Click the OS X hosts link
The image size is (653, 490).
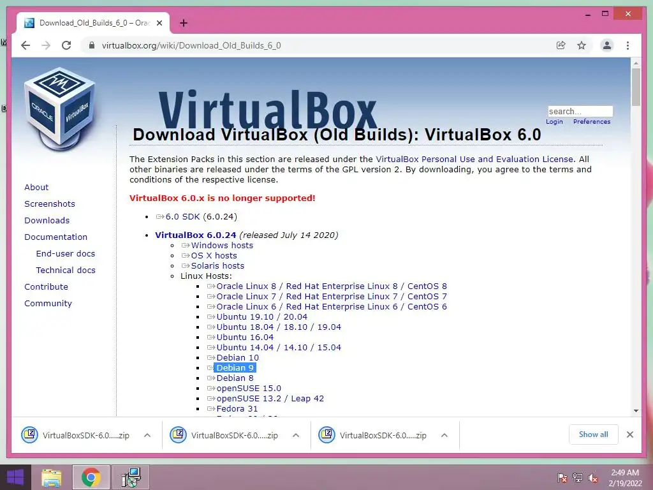(x=214, y=255)
